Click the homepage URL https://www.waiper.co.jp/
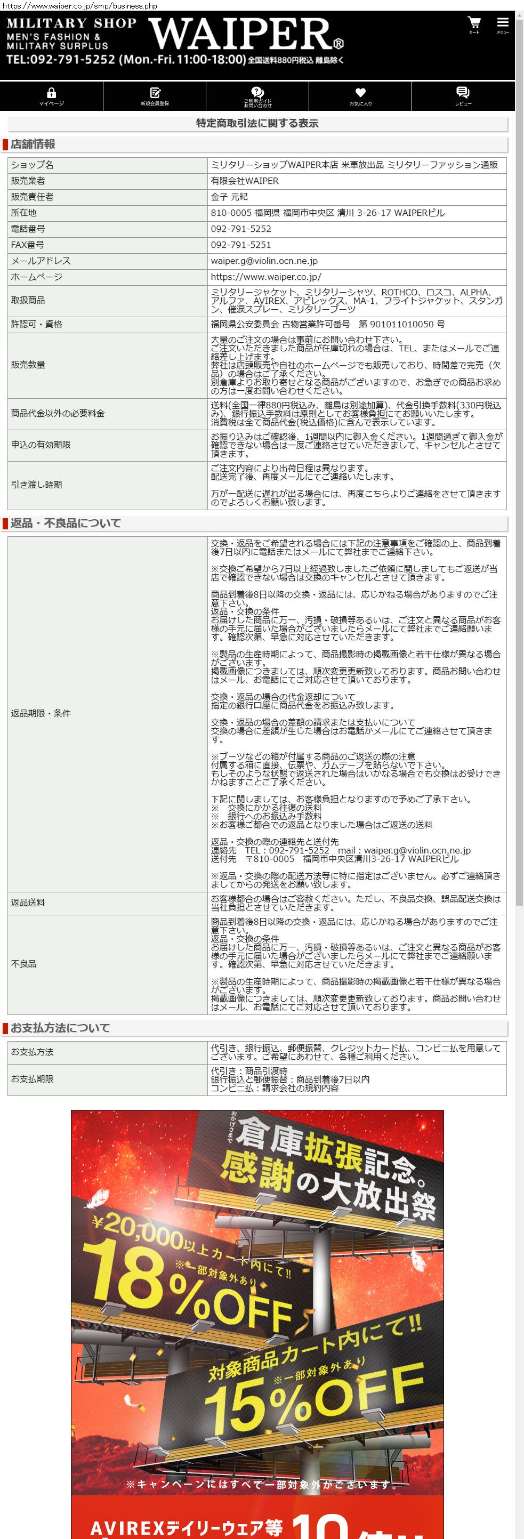The width and height of the screenshot is (524, 1539). tap(266, 277)
